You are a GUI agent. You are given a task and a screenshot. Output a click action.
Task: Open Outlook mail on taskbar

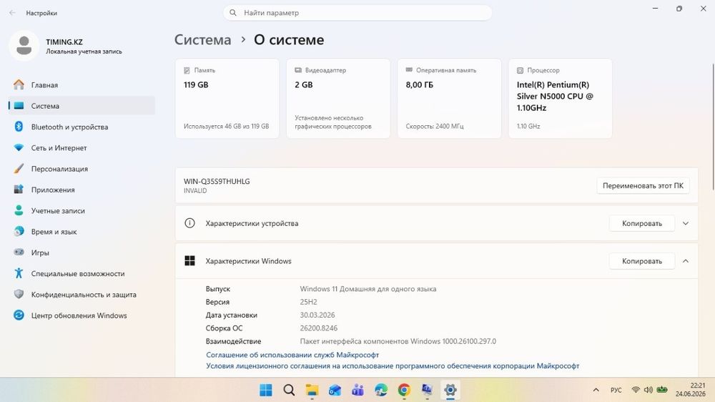[335, 390]
